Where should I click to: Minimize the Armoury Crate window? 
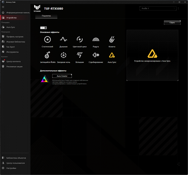click(x=174, y=2)
